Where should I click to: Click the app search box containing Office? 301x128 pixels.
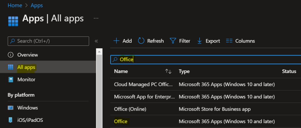pyautogui.click(x=205, y=59)
